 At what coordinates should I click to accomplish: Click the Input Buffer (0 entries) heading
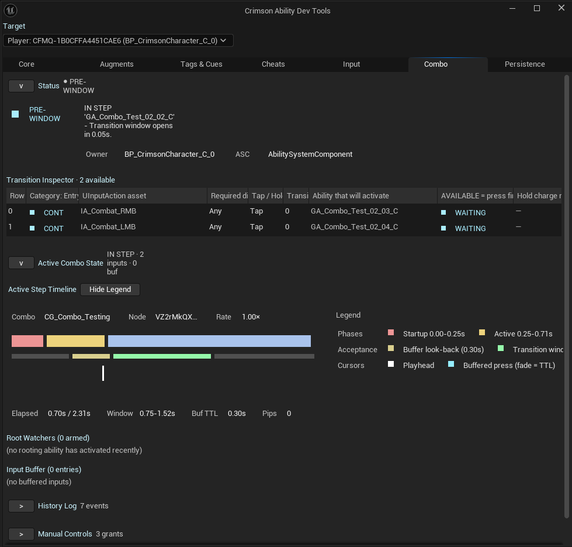(44, 470)
